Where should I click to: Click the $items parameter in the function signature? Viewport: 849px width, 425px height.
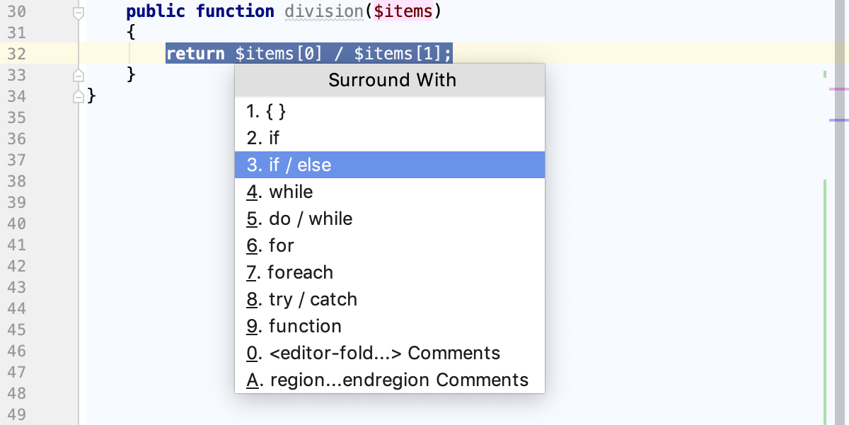pyautogui.click(x=405, y=11)
